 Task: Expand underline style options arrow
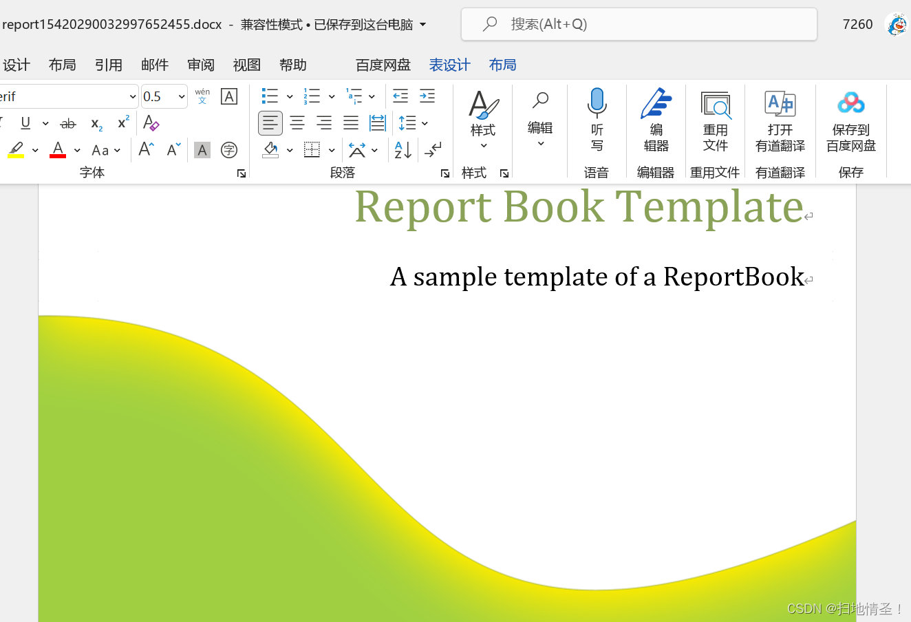(x=45, y=124)
